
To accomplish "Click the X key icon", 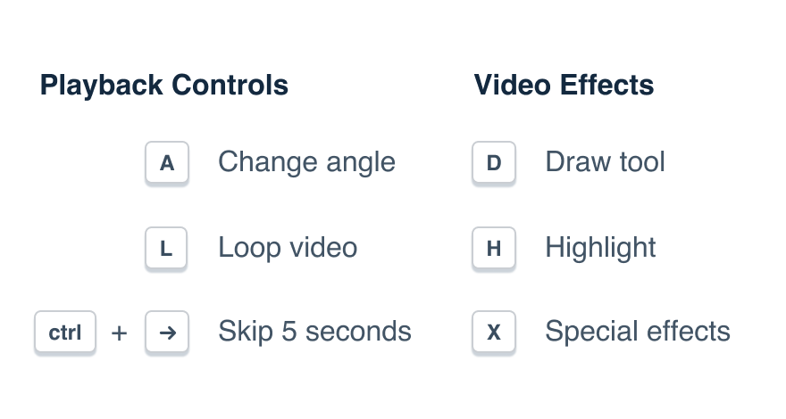I will (494, 333).
